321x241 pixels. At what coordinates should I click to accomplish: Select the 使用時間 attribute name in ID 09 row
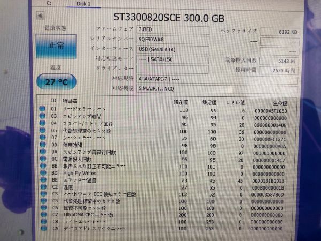coord(72,145)
